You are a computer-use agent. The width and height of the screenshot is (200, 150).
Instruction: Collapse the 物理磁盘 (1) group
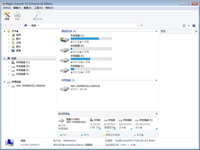click(x=156, y=80)
